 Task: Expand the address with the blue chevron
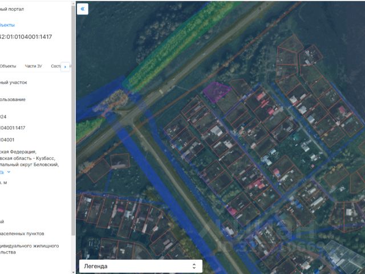(9, 172)
